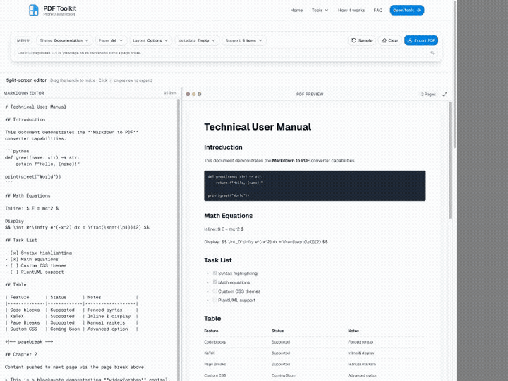Click the PDF Toolkit logo icon
The width and height of the screenshot is (508, 381).
(34, 10)
